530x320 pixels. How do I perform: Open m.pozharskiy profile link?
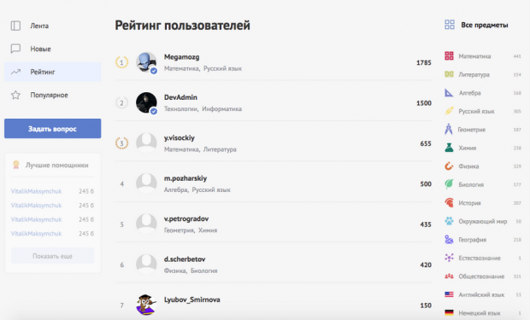pos(185,178)
